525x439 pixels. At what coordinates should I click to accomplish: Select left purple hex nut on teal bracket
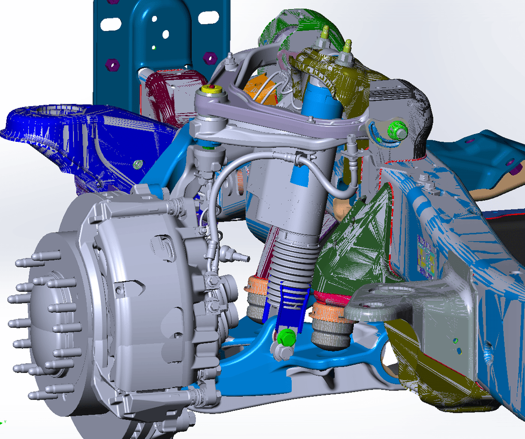[112, 64]
